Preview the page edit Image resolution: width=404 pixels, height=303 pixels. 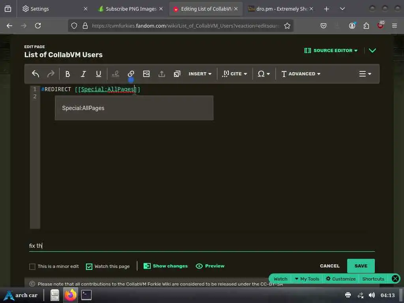point(210,266)
